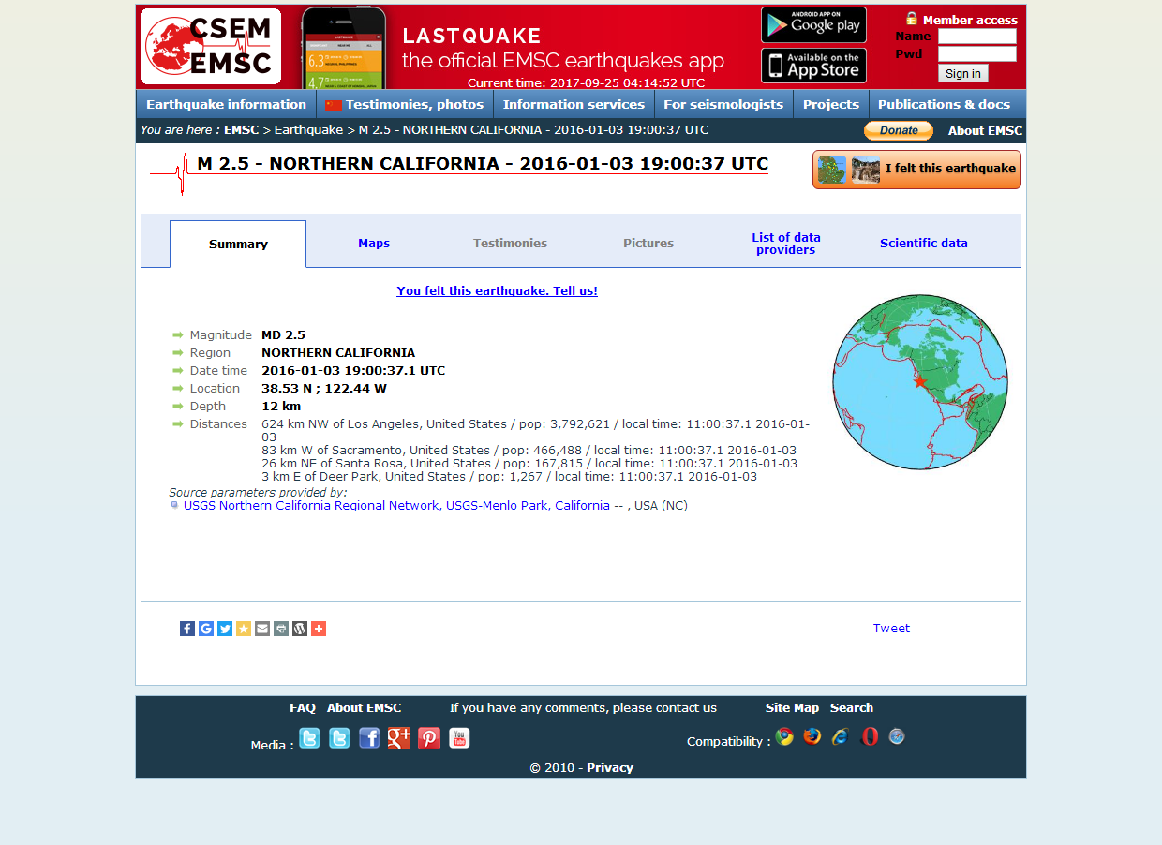Open the Earthquake information menu

tap(226, 104)
